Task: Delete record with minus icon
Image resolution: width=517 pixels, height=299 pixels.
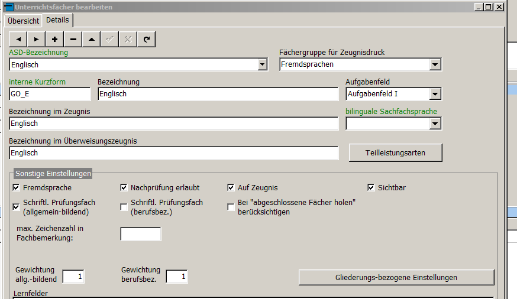Action: pos(73,39)
